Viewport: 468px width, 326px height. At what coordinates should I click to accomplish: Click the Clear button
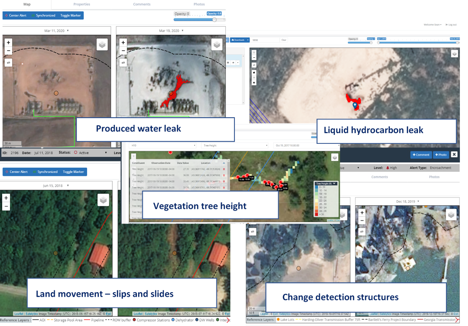[284, 40]
